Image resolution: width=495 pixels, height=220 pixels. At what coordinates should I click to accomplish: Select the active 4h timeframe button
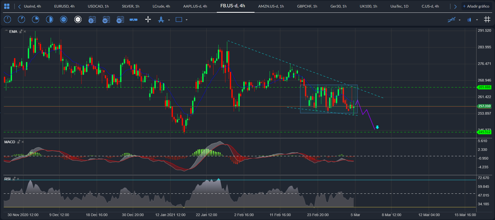(78, 20)
